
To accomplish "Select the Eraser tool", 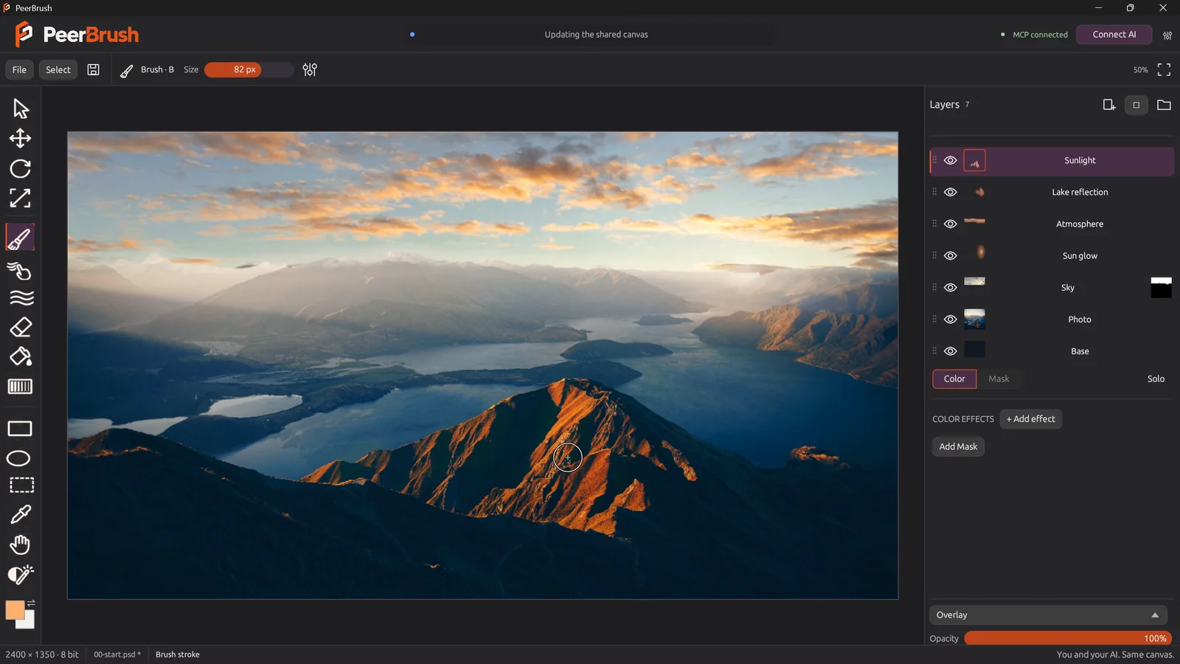I will (20, 327).
